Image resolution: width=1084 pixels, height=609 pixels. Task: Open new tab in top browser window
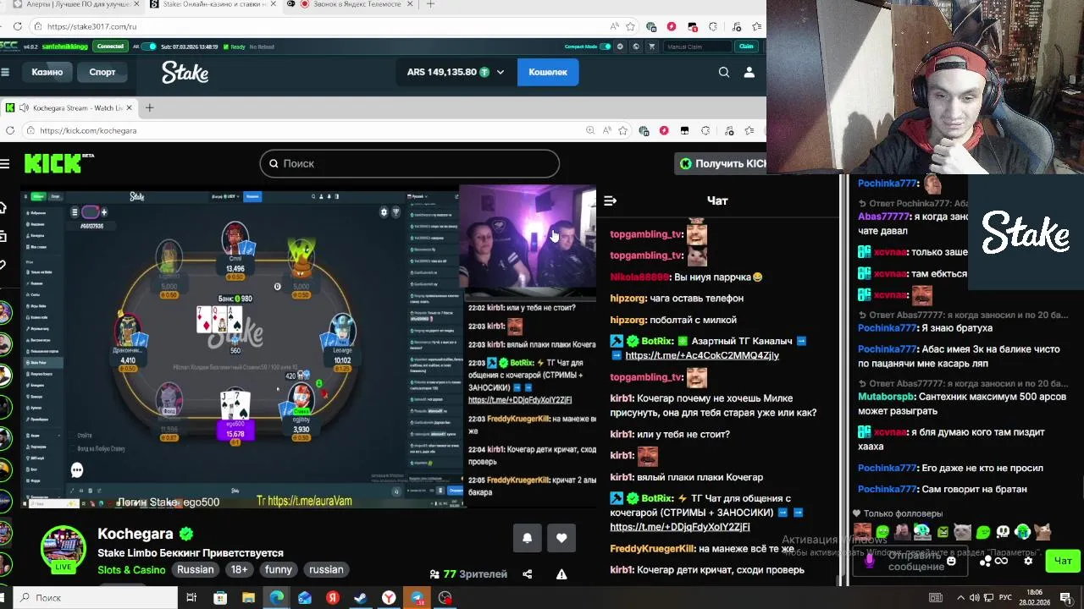(x=430, y=4)
